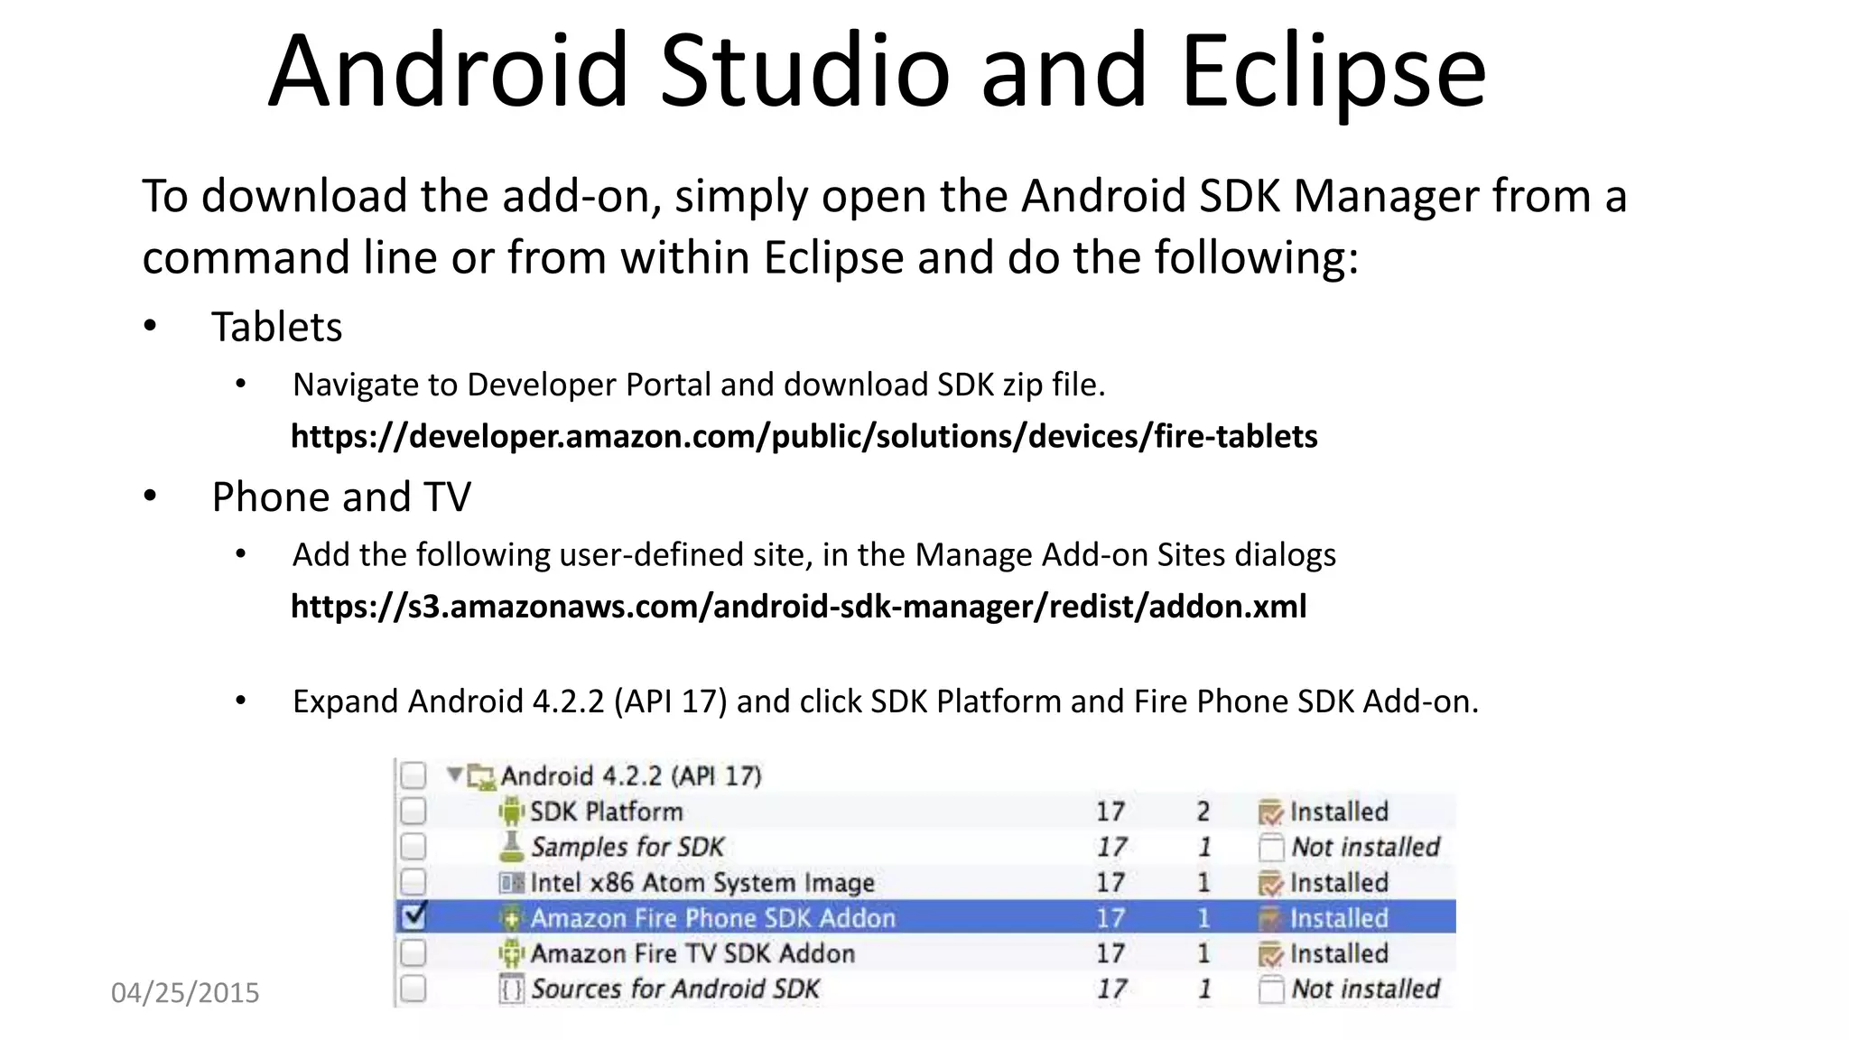Image resolution: width=1849 pixels, height=1040 pixels.
Task: Click Not installed text in Samples for SDK row
Action: point(1365,847)
